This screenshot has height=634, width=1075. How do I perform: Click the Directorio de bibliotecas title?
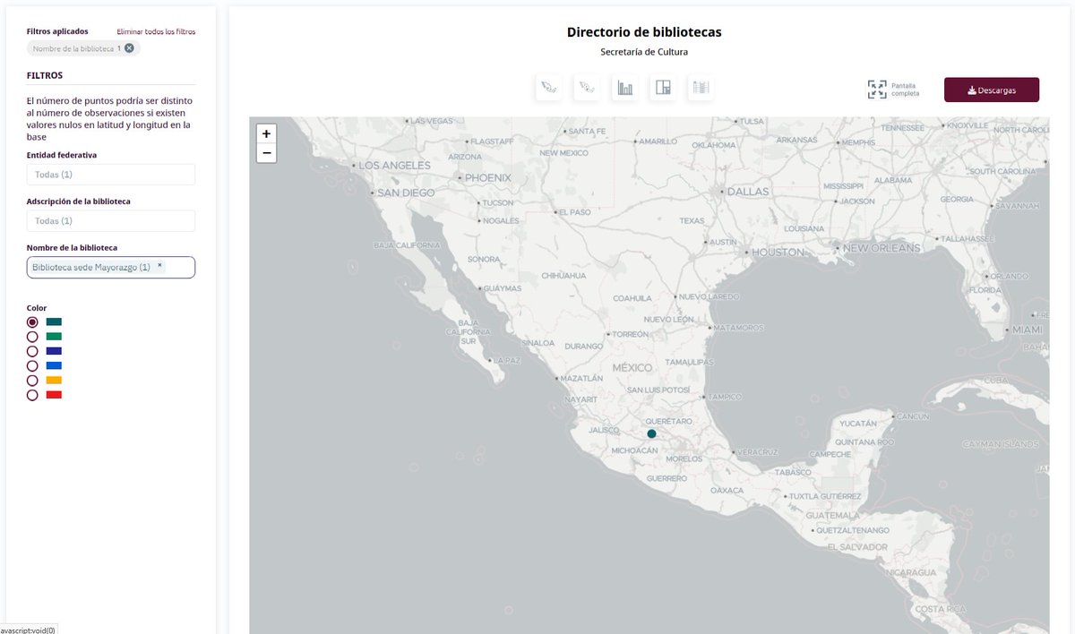point(646,31)
